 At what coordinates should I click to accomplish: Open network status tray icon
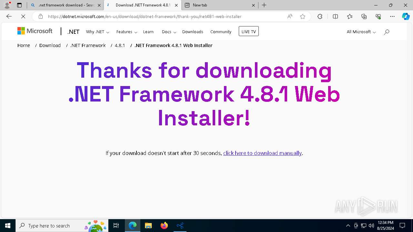pos(364,226)
